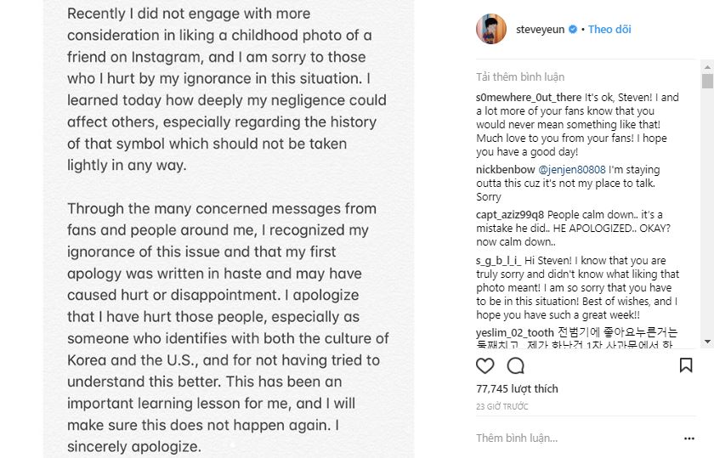Image resolution: width=714 pixels, height=458 pixels.
Task: Click the scrollbar up arrow in comments
Action: click(x=707, y=66)
